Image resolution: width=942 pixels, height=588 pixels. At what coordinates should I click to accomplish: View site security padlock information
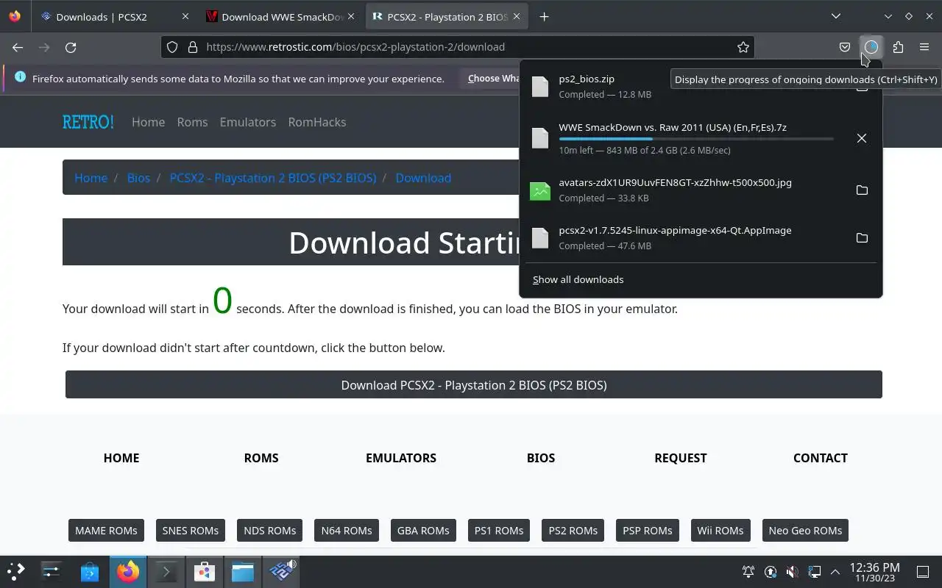pyautogui.click(x=193, y=47)
